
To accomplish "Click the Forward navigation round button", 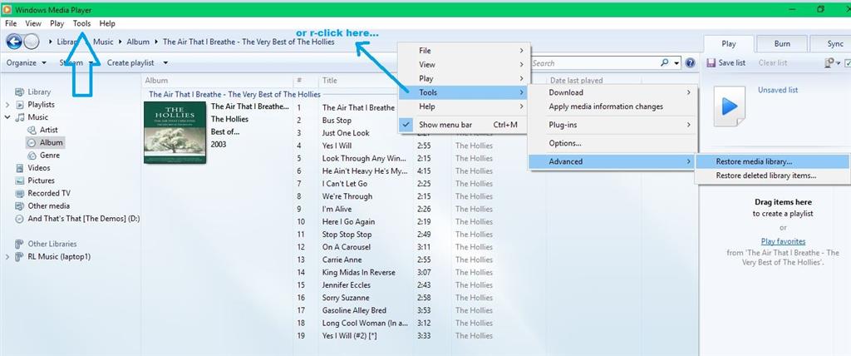I will pos(32,42).
